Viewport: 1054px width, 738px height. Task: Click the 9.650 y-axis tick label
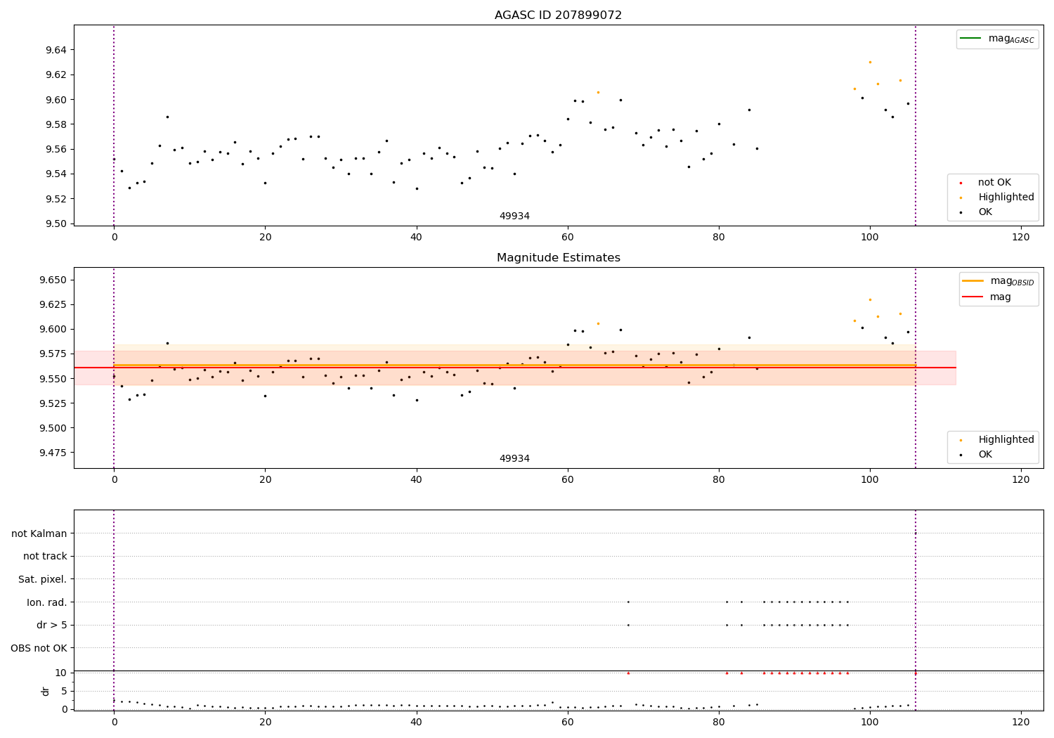coord(53,280)
